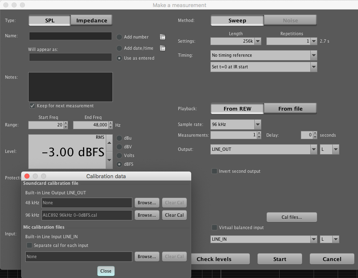Decrease the Delay seconds

[315, 137]
